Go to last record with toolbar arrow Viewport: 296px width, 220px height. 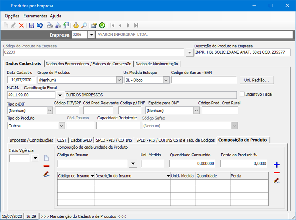136,25
